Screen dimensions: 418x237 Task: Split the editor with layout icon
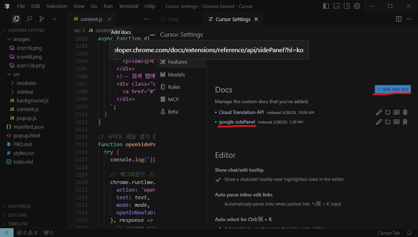tap(398, 19)
